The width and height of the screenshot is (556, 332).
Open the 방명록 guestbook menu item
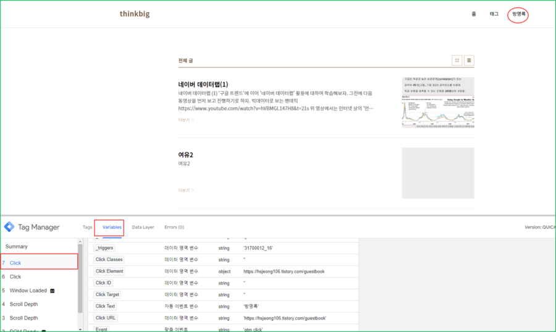[x=518, y=14]
